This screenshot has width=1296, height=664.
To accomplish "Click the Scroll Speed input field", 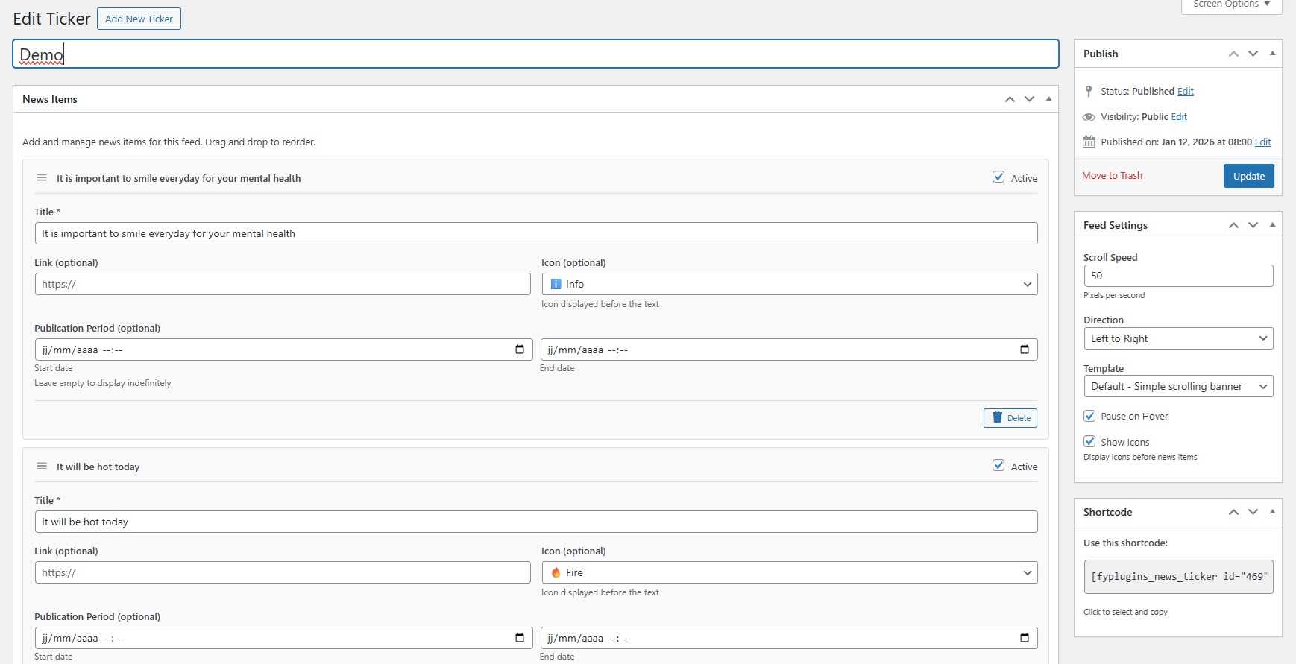I will click(x=1177, y=276).
